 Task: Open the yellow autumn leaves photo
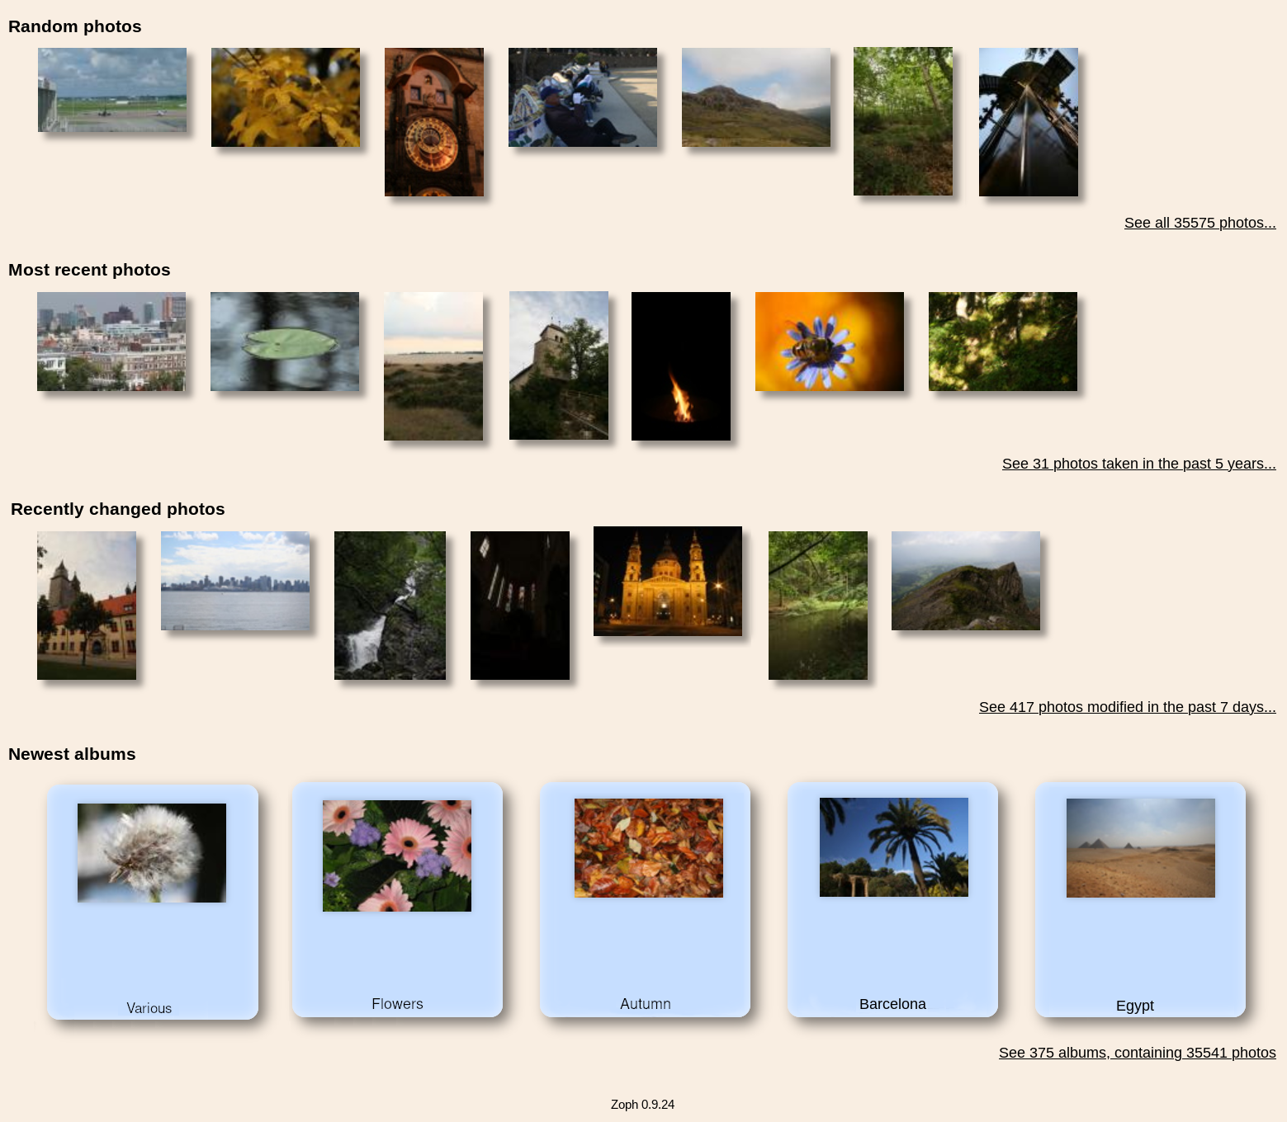(x=286, y=97)
